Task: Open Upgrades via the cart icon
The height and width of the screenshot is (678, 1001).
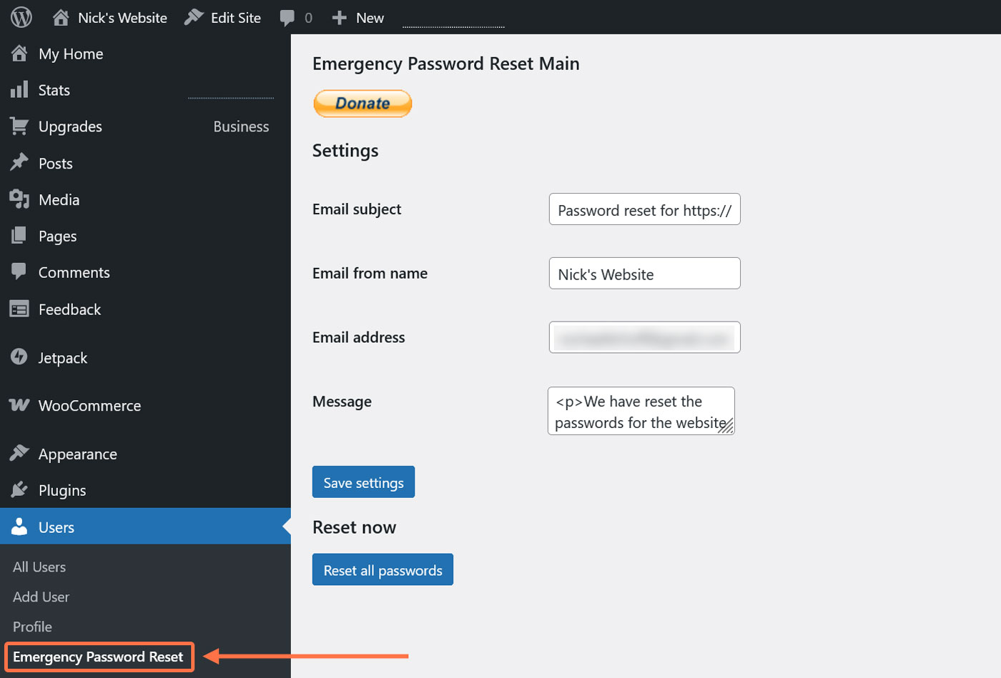Action: point(19,126)
